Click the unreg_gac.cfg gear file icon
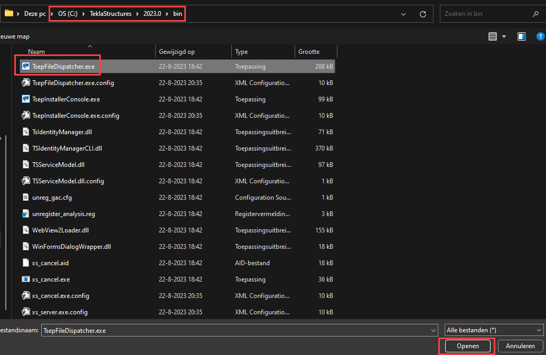Screen dimensions: 546x355 tap(25, 198)
